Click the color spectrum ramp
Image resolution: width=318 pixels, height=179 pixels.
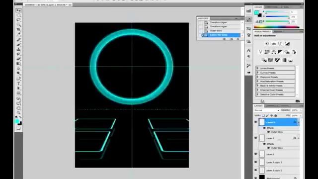pyautogui.click(x=277, y=27)
